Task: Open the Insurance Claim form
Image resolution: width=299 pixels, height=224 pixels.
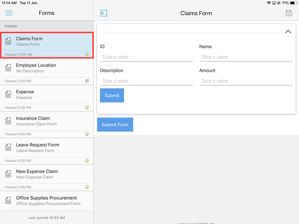Action: (47, 125)
